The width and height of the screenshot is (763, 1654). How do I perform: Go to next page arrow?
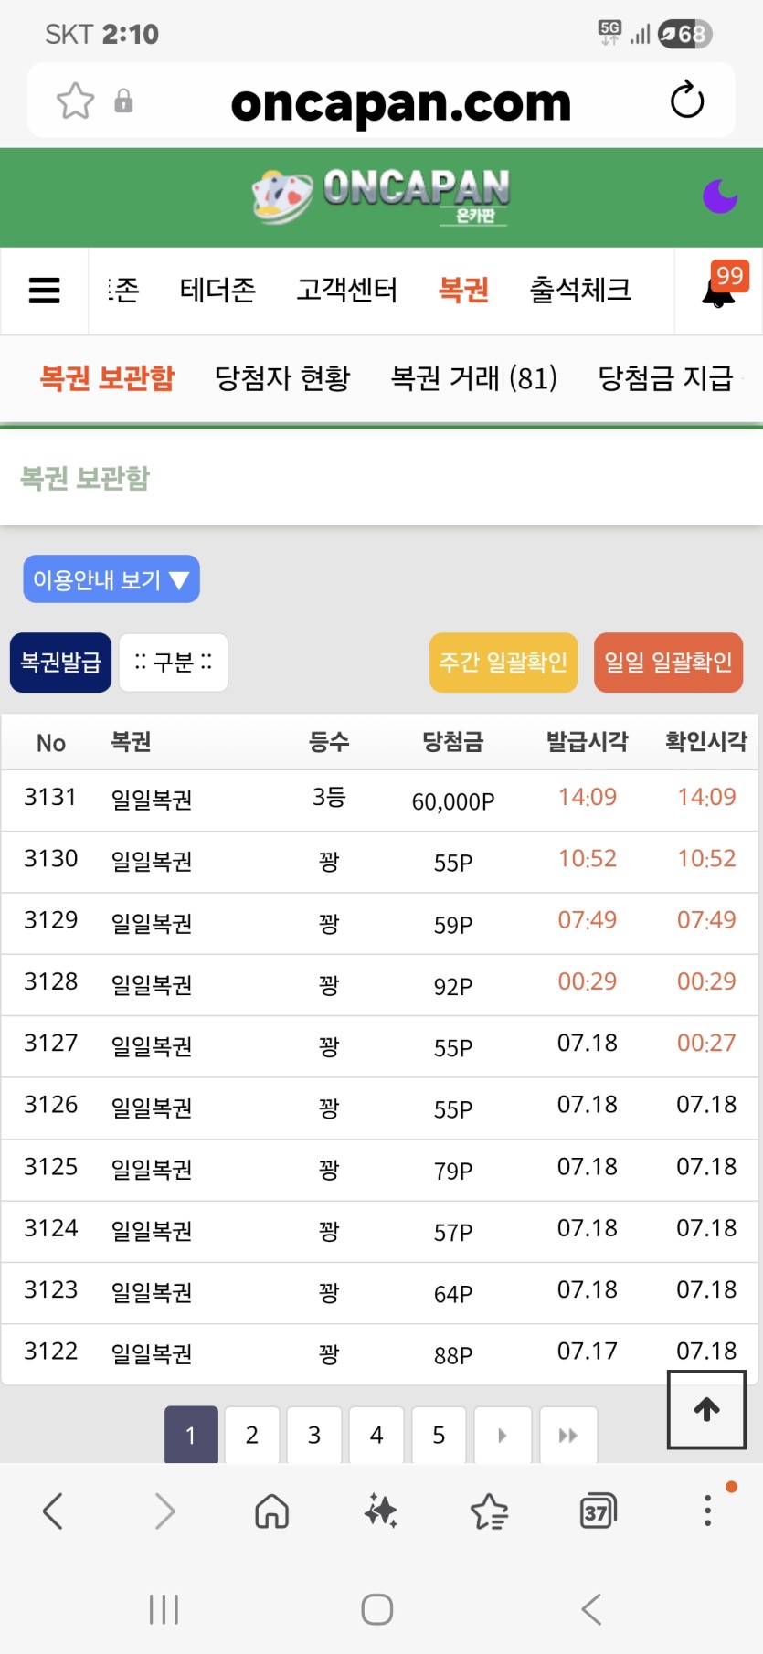click(502, 1436)
